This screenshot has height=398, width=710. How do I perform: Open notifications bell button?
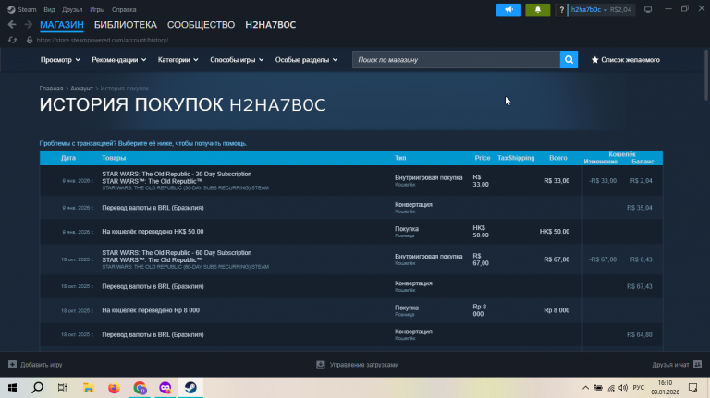[x=537, y=9]
